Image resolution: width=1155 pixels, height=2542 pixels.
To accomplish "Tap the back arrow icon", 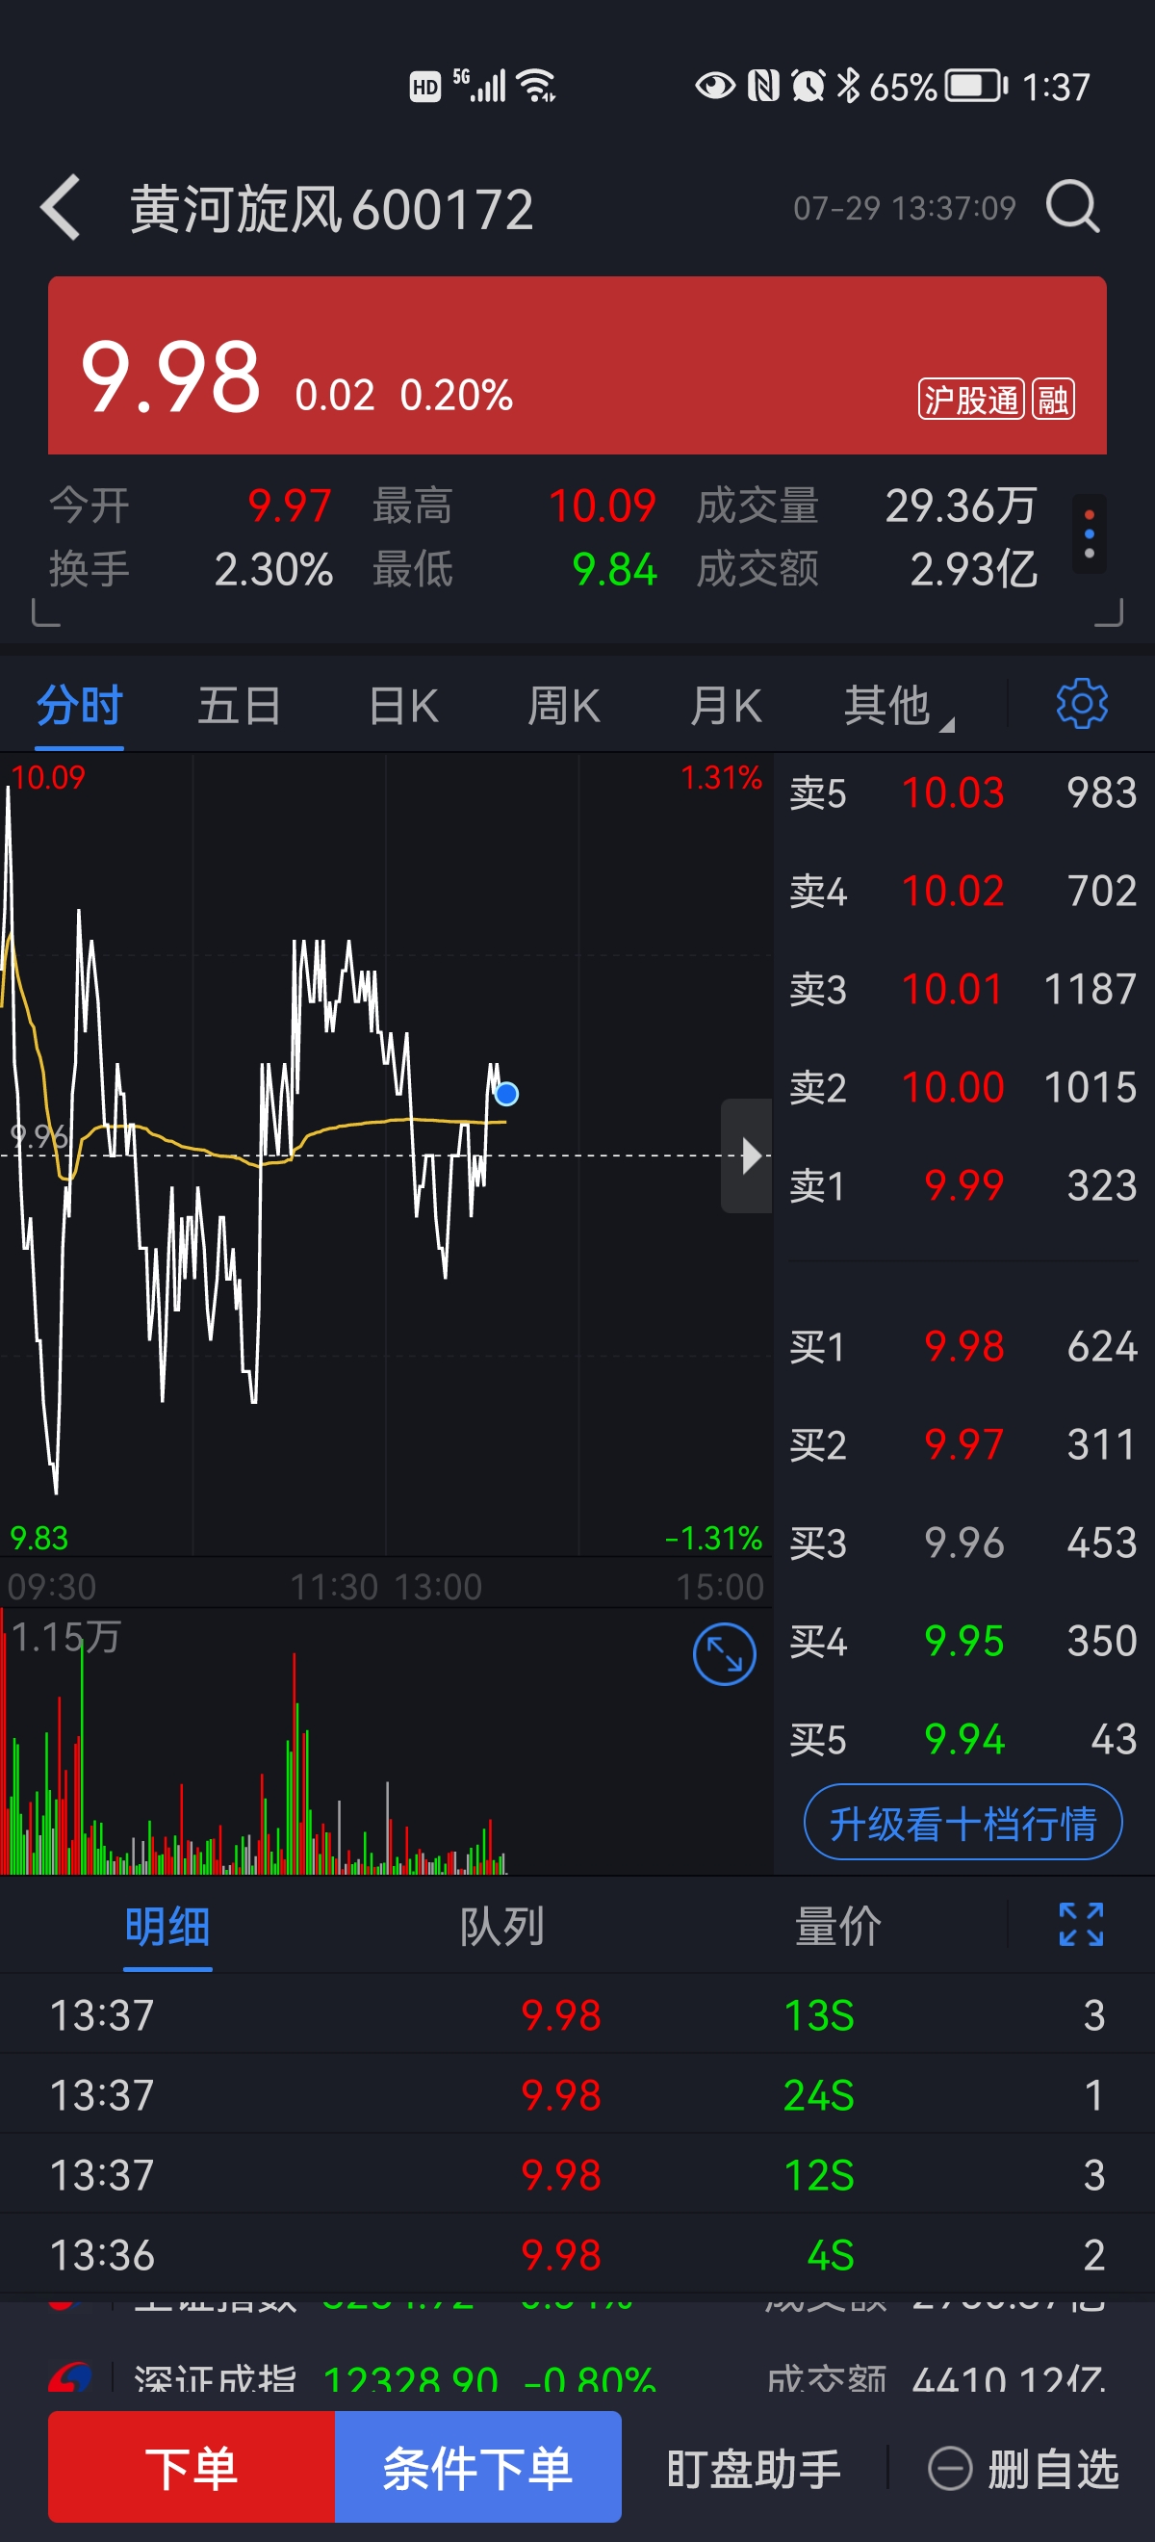I will [x=62, y=208].
